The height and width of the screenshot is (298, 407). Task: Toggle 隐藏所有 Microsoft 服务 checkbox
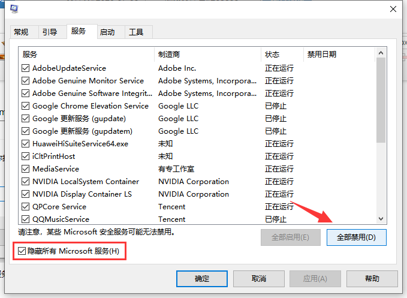coord(22,251)
